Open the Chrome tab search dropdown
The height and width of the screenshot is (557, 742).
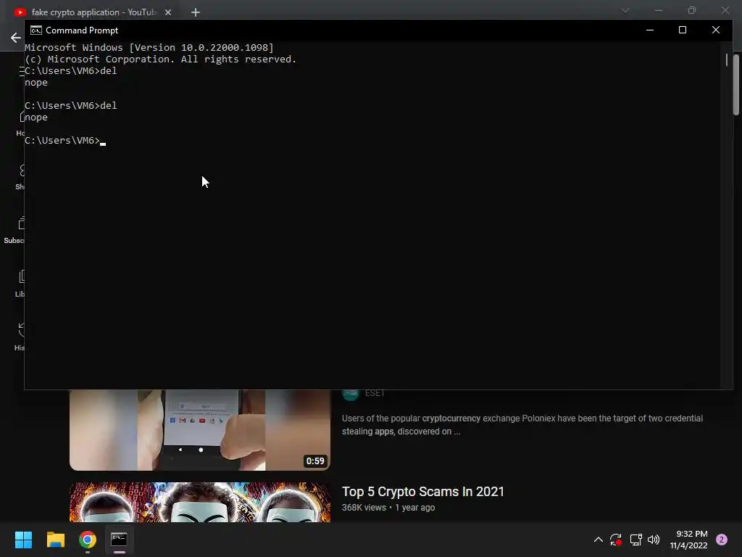(625, 10)
